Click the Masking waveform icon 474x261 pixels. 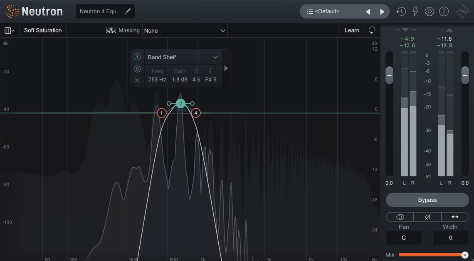(x=111, y=30)
